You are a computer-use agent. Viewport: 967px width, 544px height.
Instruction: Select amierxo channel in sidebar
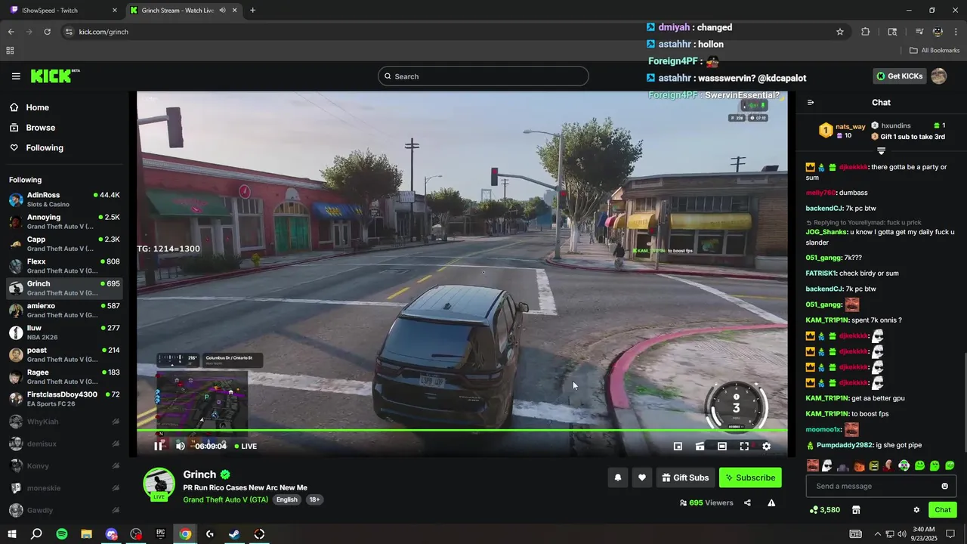[x=64, y=311]
